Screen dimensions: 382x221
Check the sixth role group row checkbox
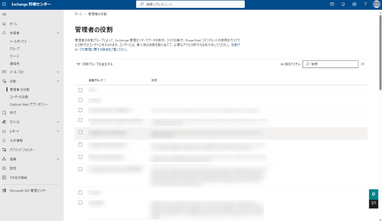tap(80, 145)
